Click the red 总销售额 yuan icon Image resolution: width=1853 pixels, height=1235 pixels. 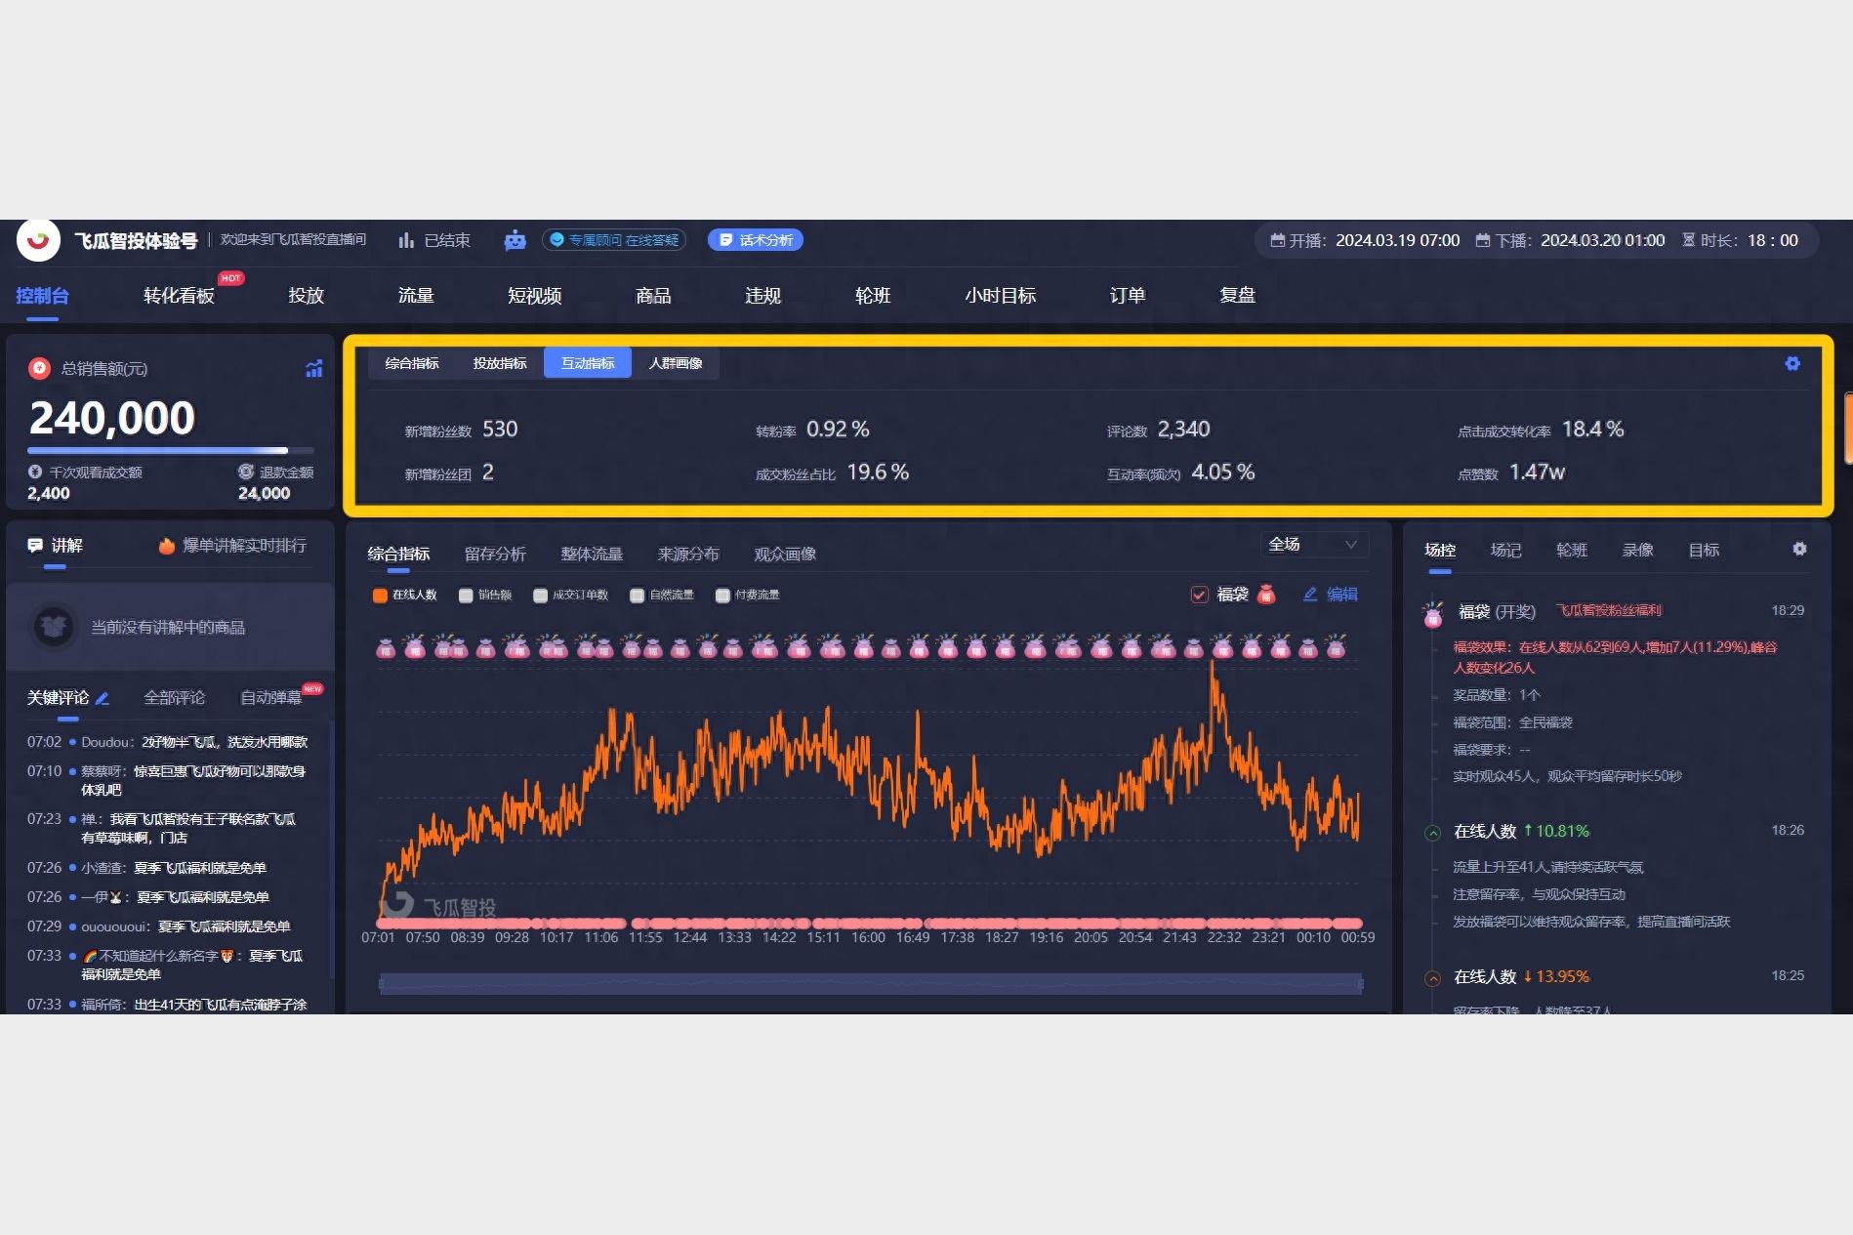39,368
